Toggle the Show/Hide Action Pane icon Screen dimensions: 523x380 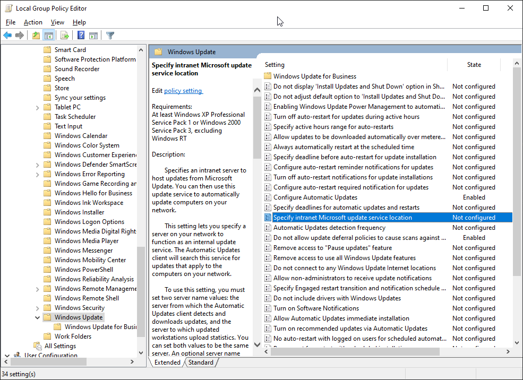pyautogui.click(x=93, y=35)
